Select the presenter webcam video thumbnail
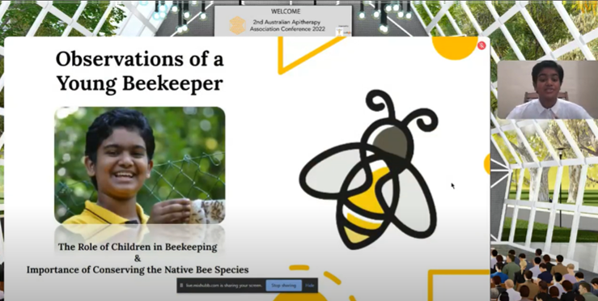 tap(548, 90)
